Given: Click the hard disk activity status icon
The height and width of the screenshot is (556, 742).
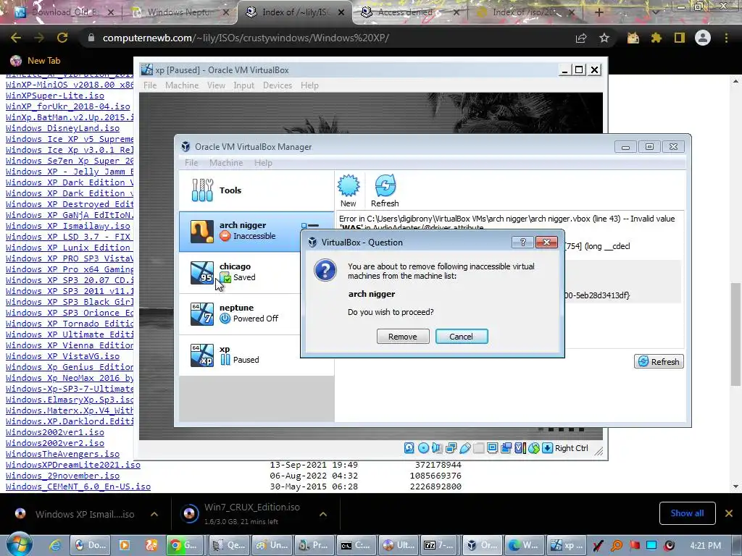Looking at the screenshot, I should pos(409,447).
